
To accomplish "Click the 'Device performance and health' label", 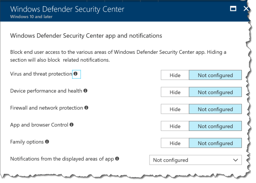I will pyautogui.click(x=46, y=91).
